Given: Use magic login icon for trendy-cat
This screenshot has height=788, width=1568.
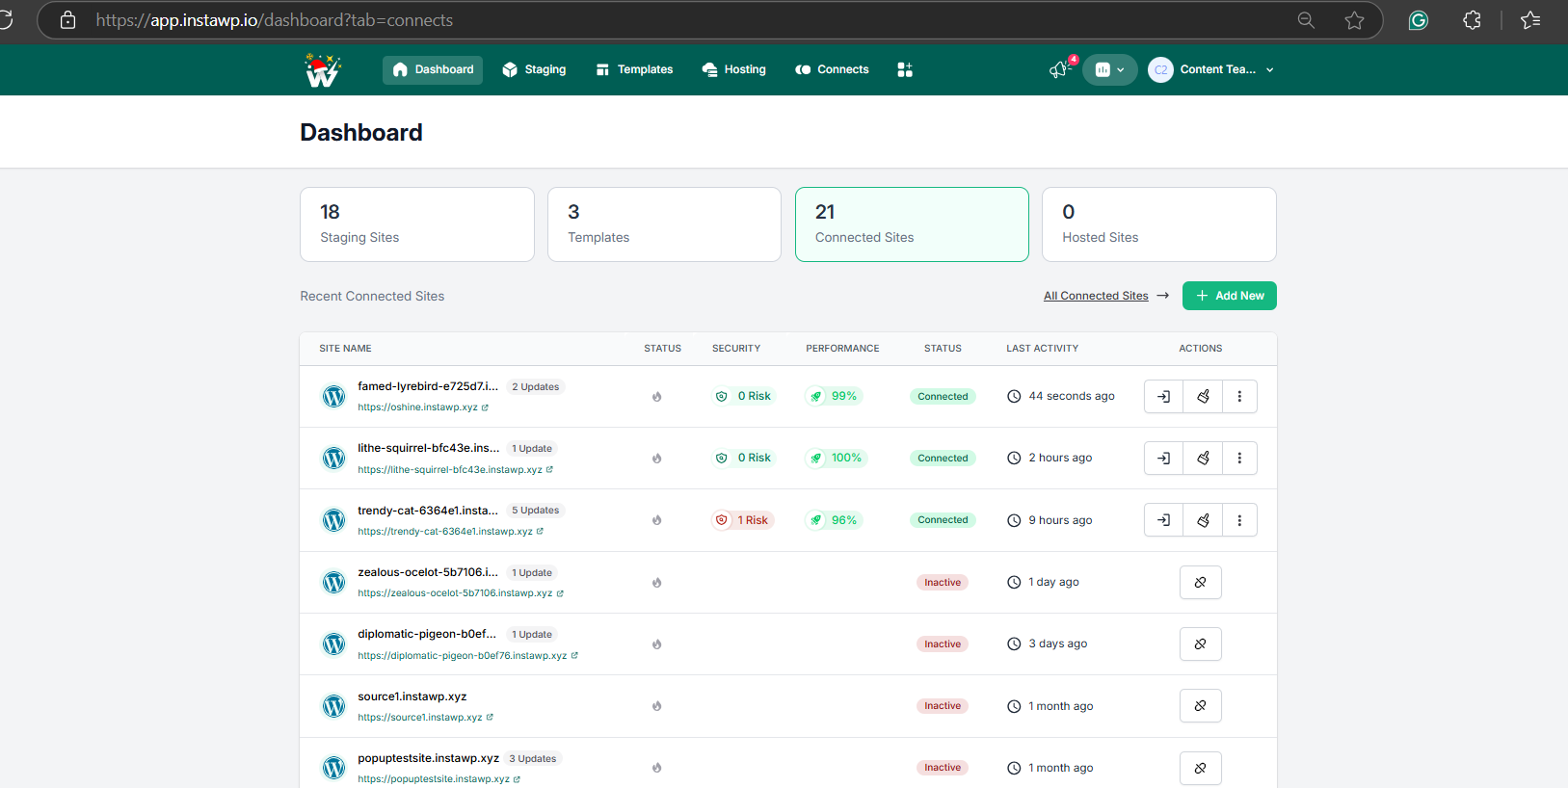Looking at the screenshot, I should point(1163,520).
